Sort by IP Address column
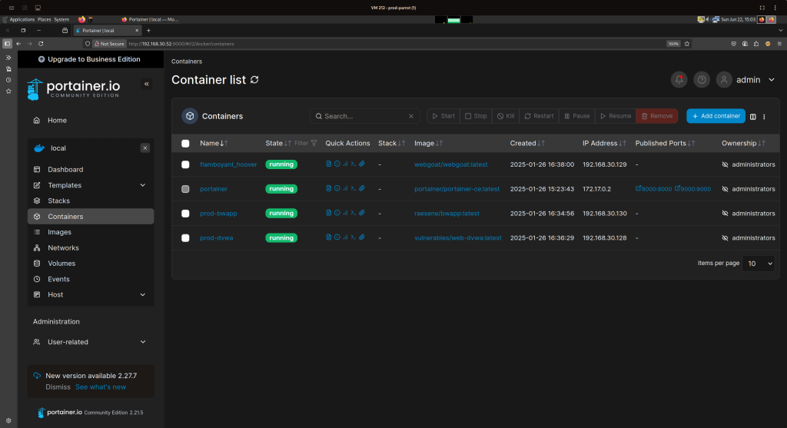The height and width of the screenshot is (428, 787). point(604,143)
